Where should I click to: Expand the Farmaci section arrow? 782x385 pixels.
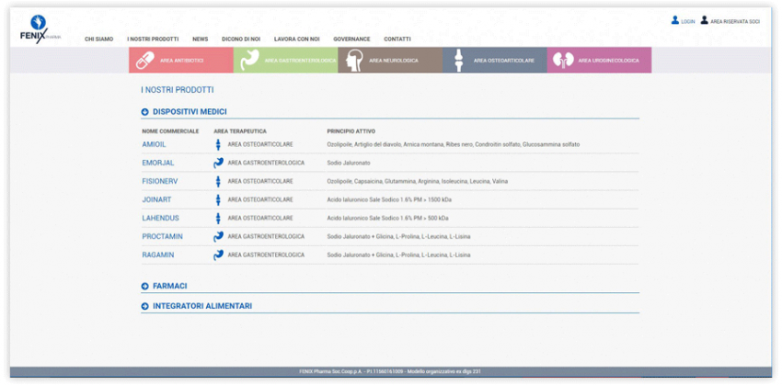pos(145,287)
